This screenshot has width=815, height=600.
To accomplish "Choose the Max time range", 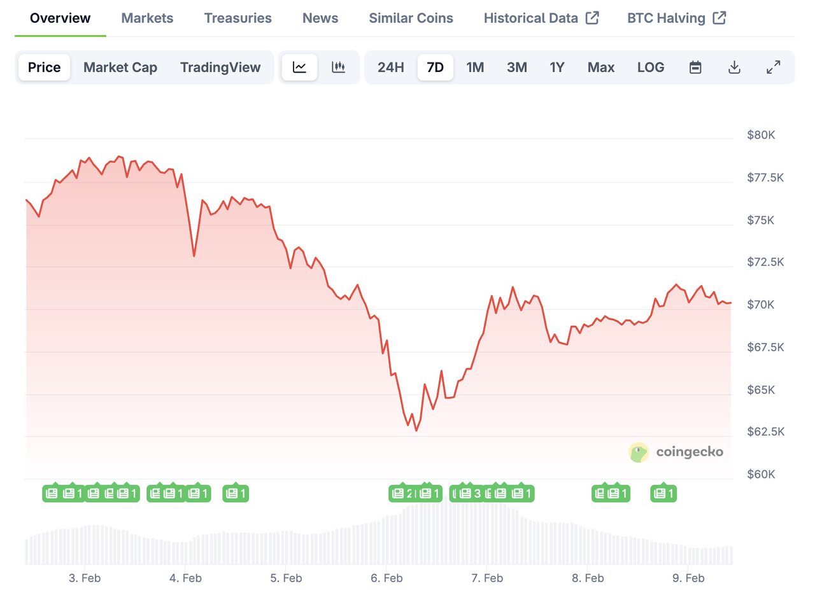I will (x=601, y=67).
